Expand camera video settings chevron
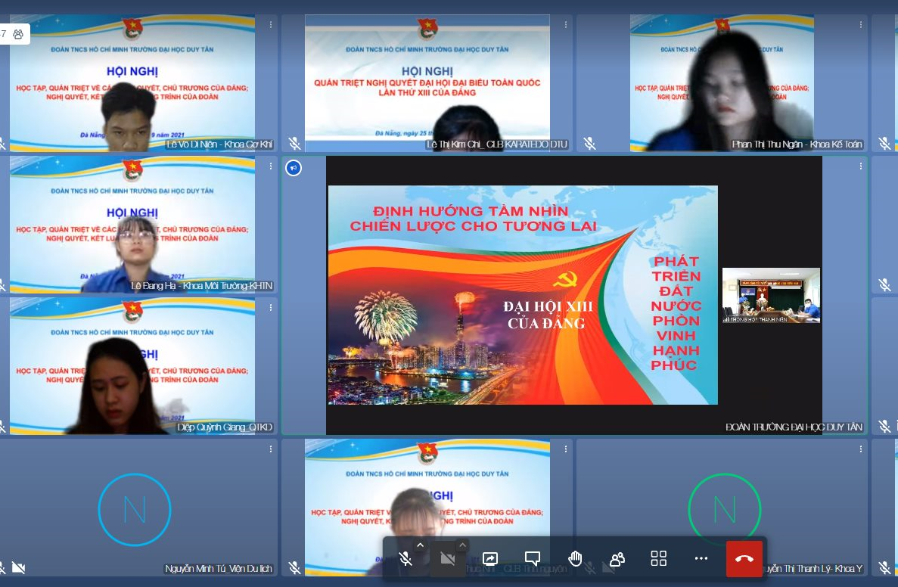Image resolution: width=898 pixels, height=587 pixels. coord(463,545)
